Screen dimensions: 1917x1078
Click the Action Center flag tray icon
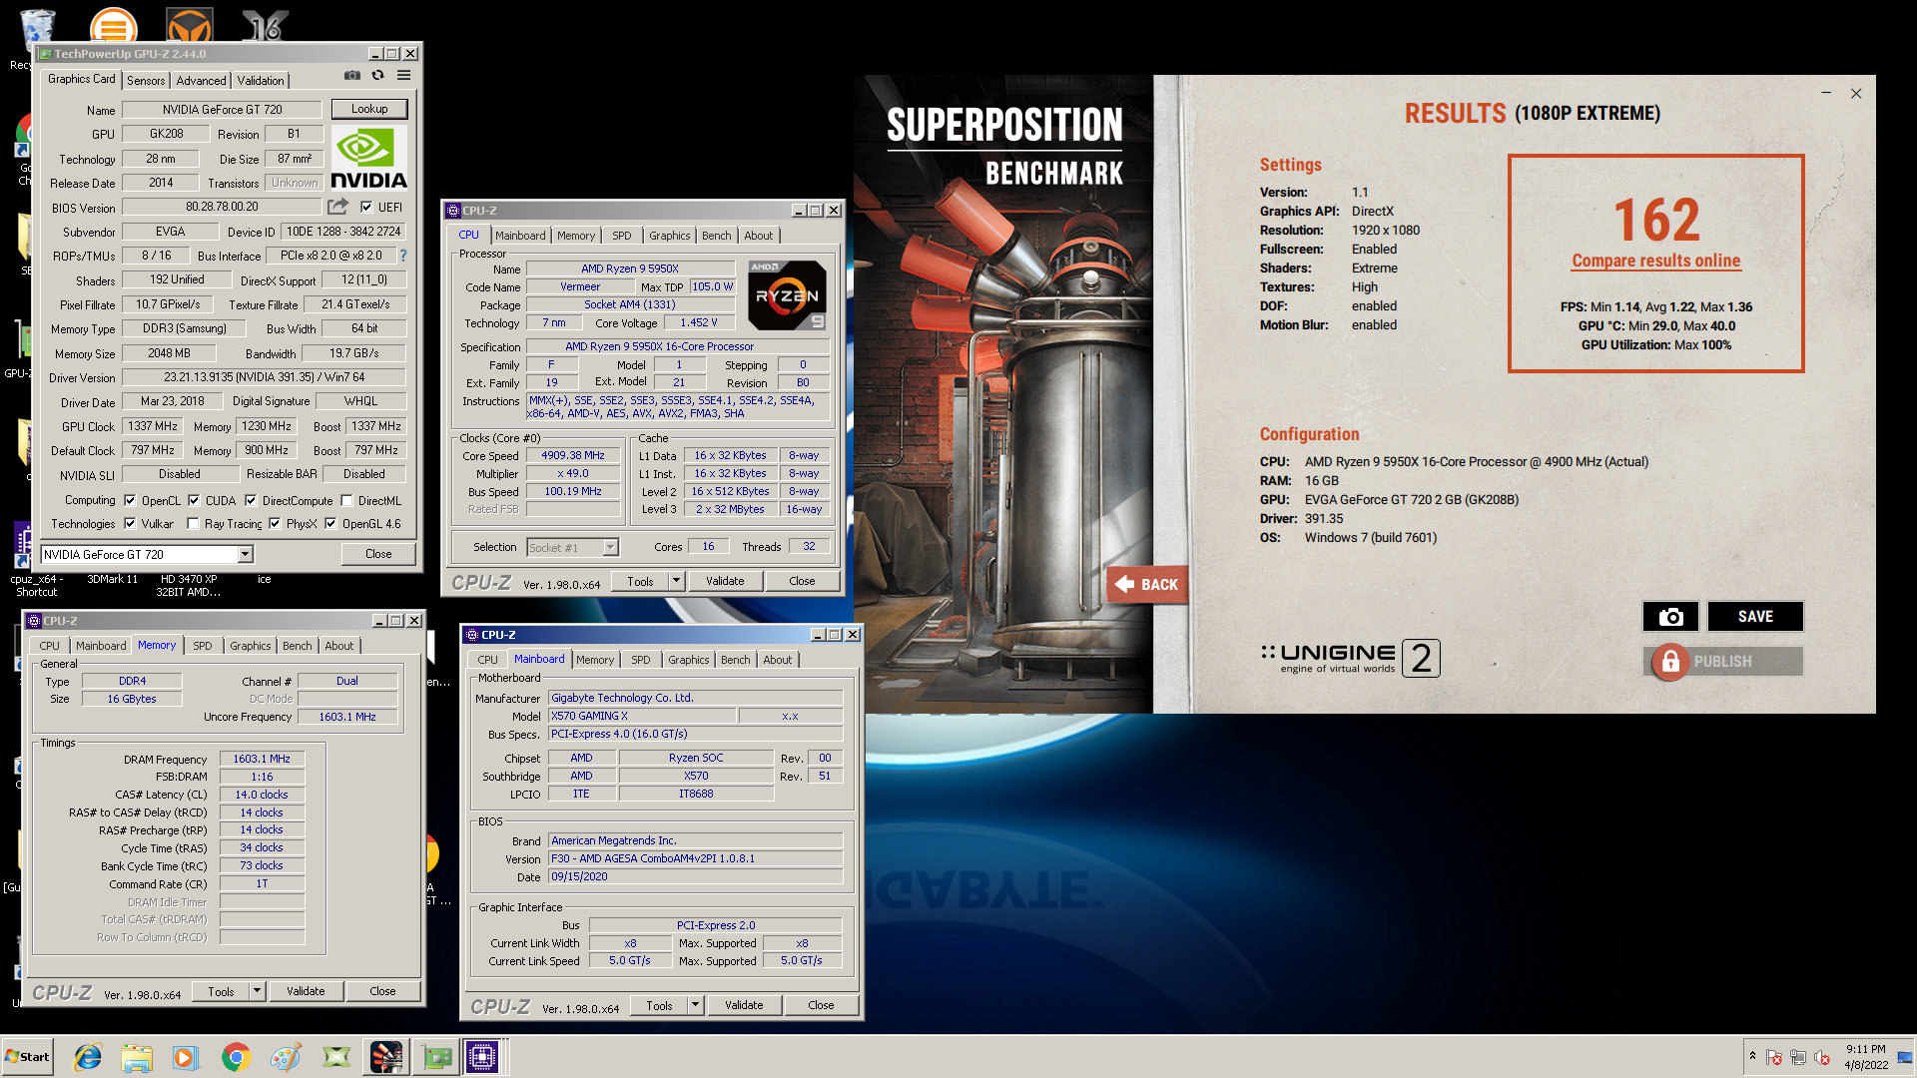click(1774, 1057)
